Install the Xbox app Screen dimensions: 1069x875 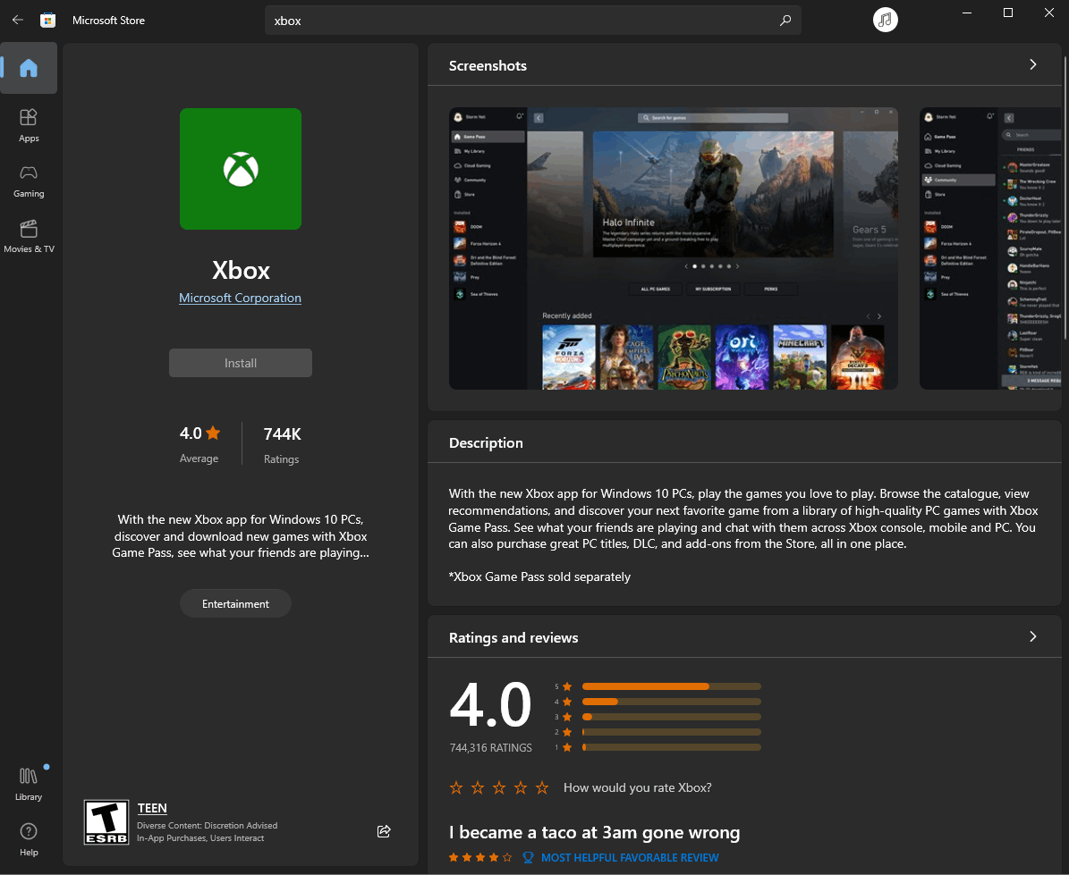(241, 363)
